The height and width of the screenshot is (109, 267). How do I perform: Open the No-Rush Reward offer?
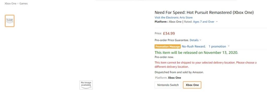(x=194, y=47)
